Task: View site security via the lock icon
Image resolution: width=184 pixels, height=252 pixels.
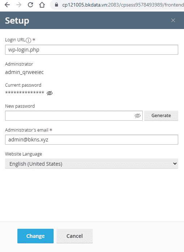Action: (x=57, y=5)
